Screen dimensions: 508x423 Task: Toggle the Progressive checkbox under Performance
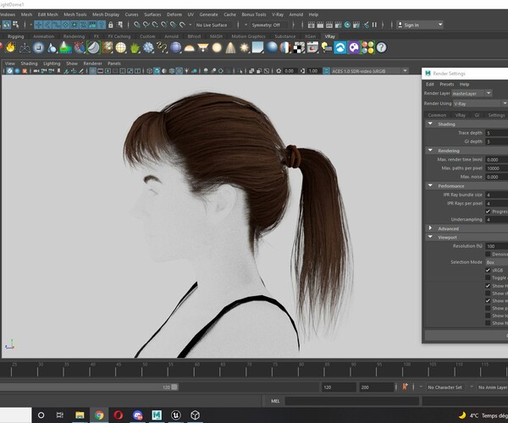pos(488,211)
